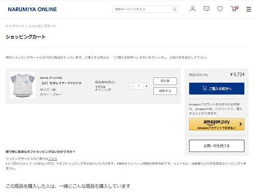Click the ¥5,724 total amount
This screenshot has width=255, height=193.
click(x=237, y=75)
